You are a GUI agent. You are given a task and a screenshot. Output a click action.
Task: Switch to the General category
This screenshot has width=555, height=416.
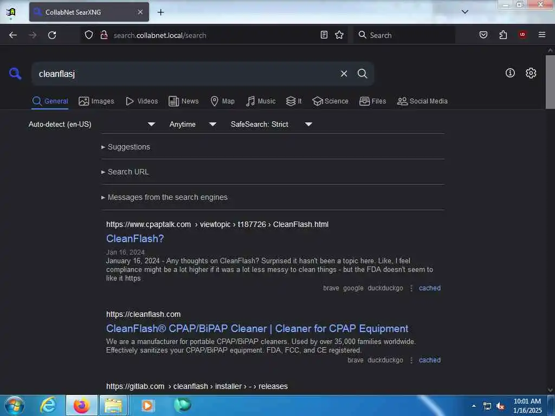pyautogui.click(x=50, y=101)
